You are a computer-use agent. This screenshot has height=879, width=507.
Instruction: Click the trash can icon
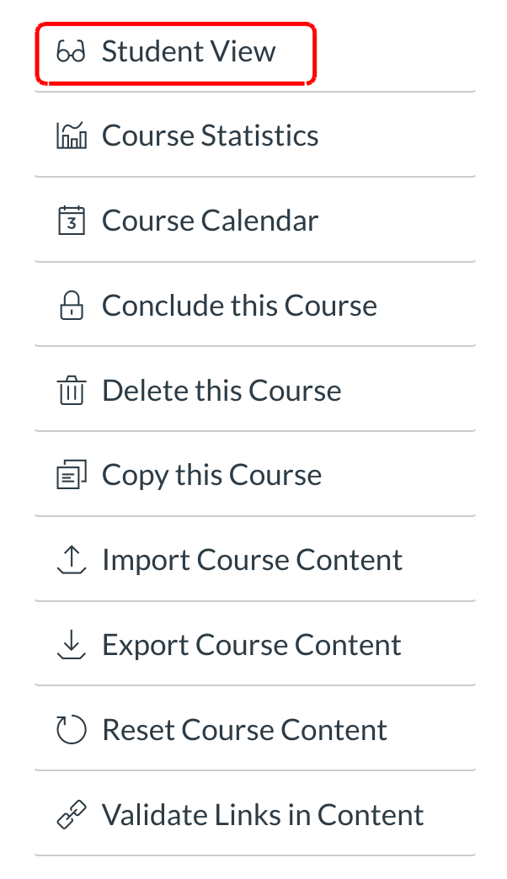pos(71,391)
